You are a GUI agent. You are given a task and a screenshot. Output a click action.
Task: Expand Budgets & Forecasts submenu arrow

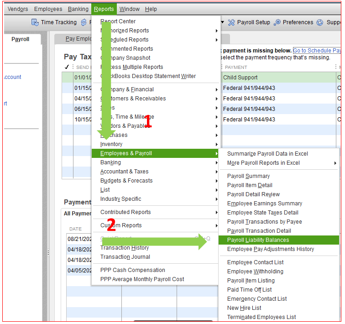[216, 181]
